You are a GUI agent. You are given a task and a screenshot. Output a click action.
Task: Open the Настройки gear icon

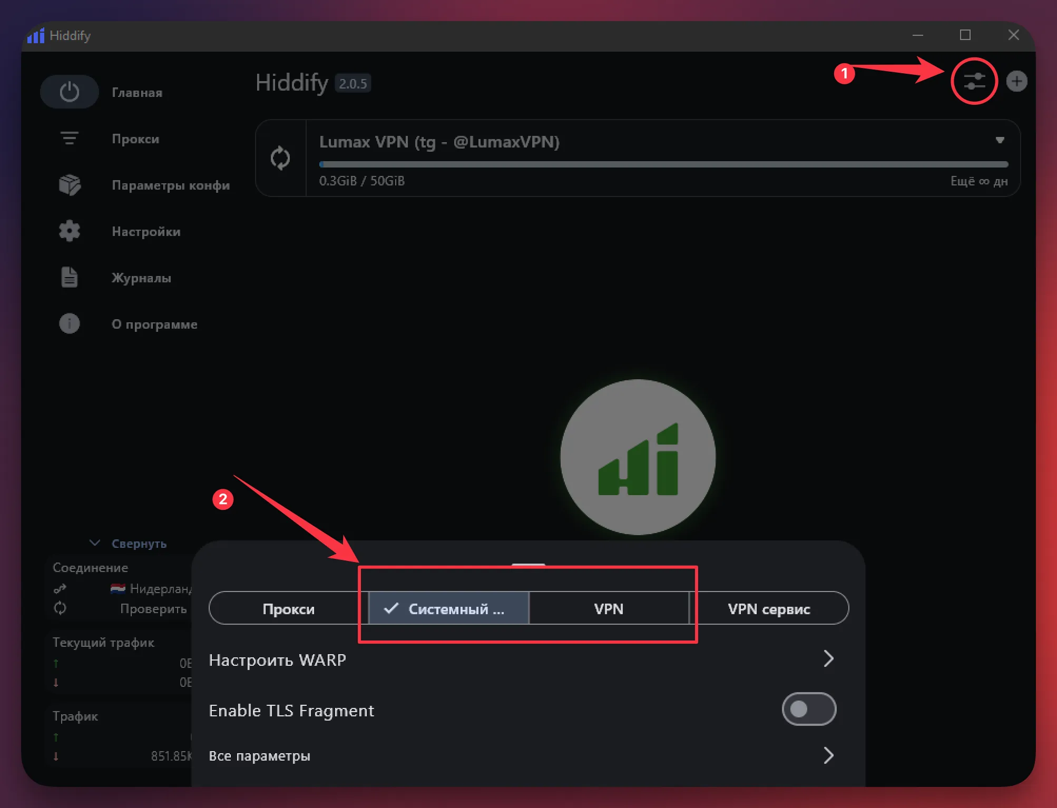coord(70,231)
